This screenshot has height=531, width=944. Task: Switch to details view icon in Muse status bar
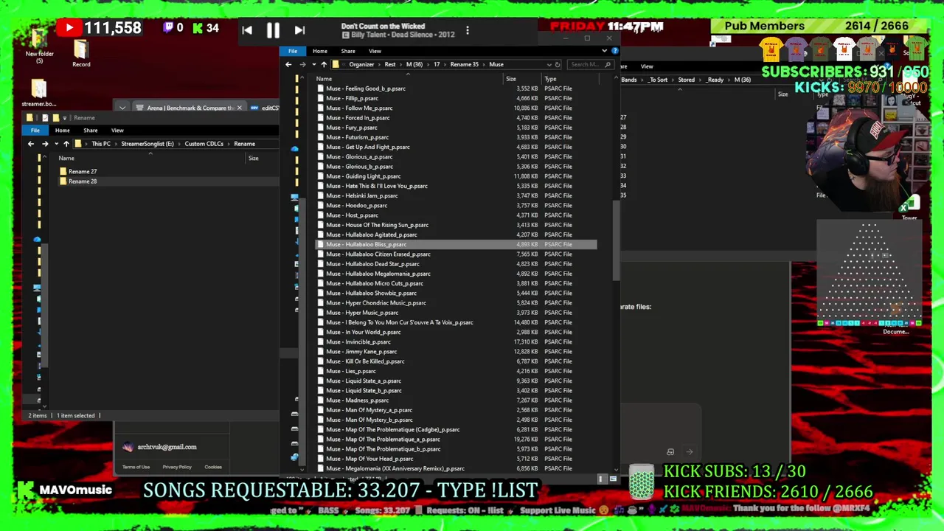pyautogui.click(x=602, y=479)
